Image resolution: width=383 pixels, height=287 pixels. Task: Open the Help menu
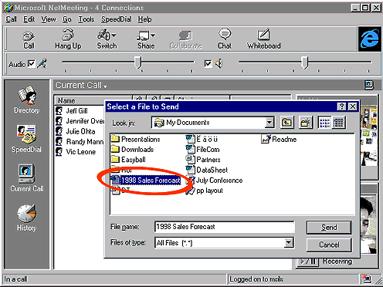(144, 19)
